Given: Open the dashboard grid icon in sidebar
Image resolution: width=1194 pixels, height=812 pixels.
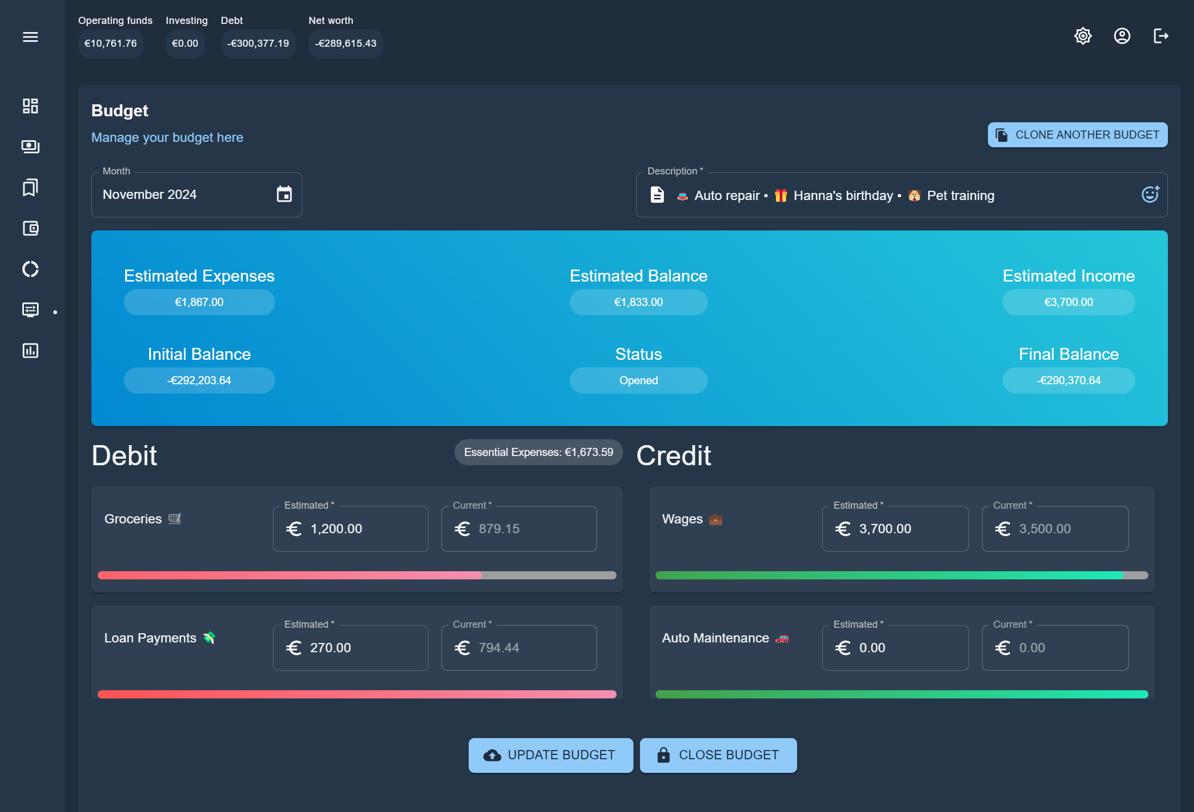Looking at the screenshot, I should [30, 106].
